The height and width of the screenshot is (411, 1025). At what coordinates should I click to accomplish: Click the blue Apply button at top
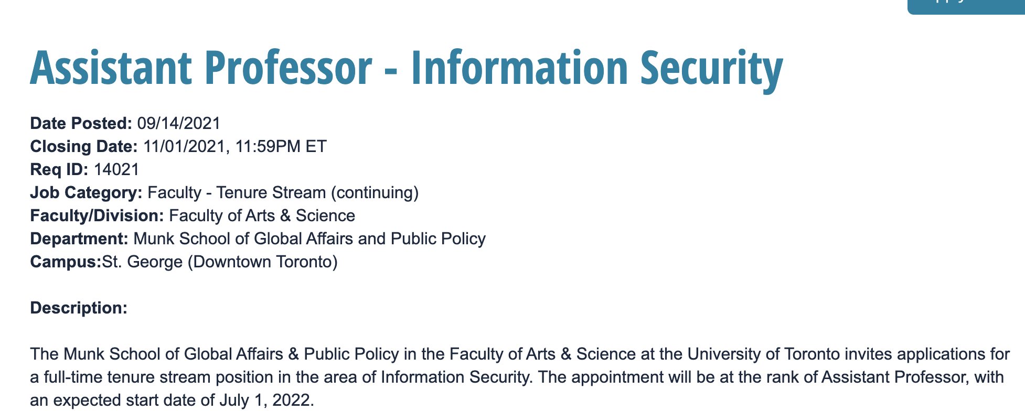(966, 6)
